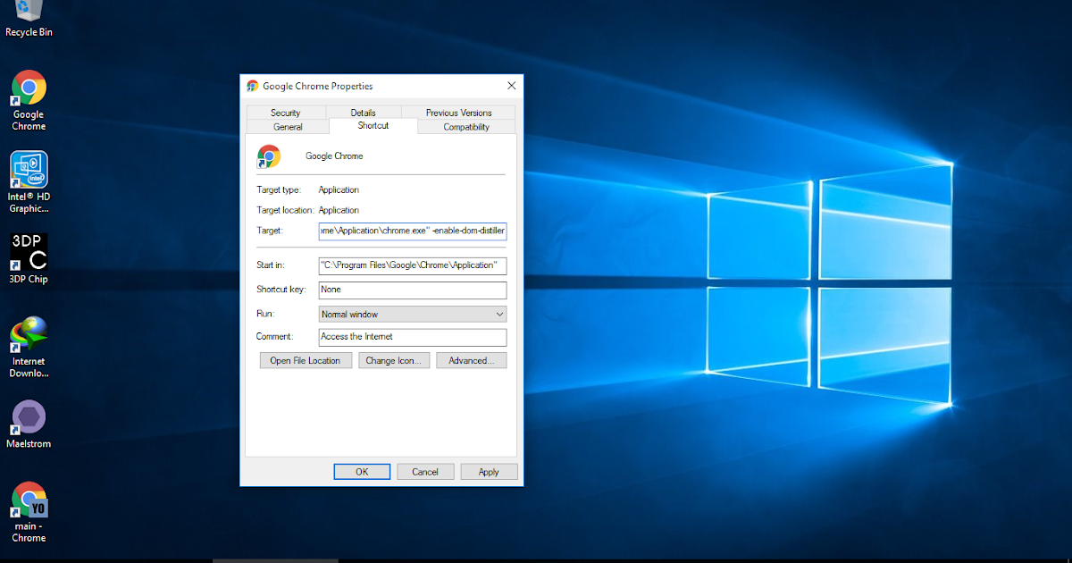
Task: Select the Maelstrom desktop icon
Action: tap(29, 424)
